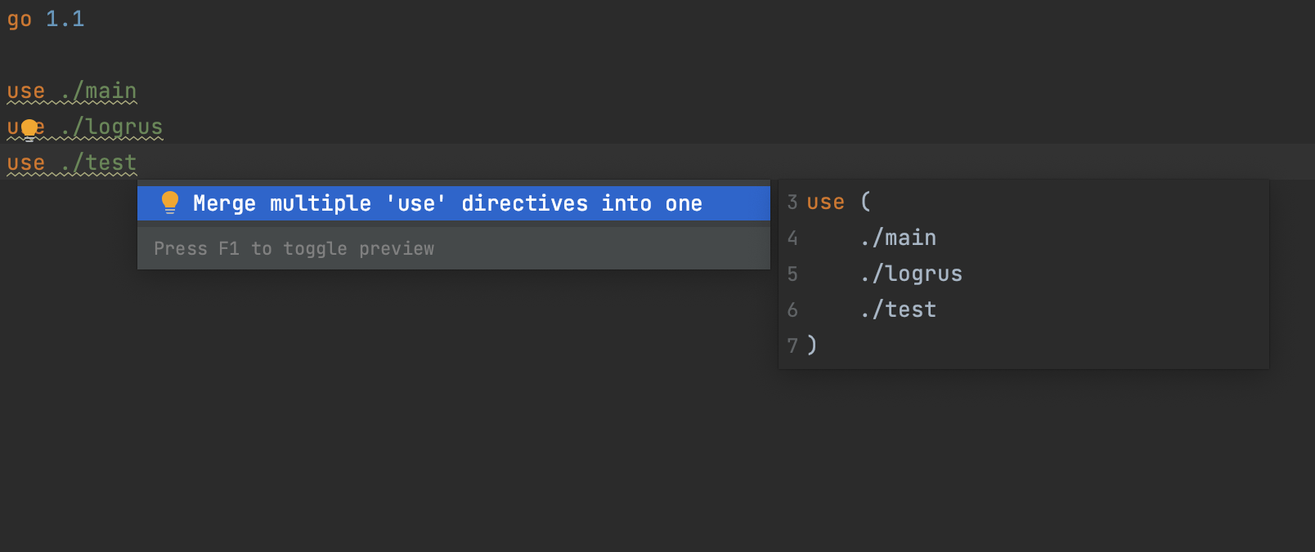The image size is (1315, 552).
Task: Click the orange 'use' keyword in the preview pane
Action: tap(825, 202)
